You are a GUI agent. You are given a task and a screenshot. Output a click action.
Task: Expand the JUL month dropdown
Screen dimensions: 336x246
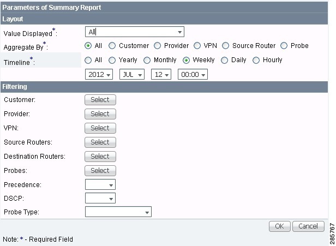tap(131, 74)
